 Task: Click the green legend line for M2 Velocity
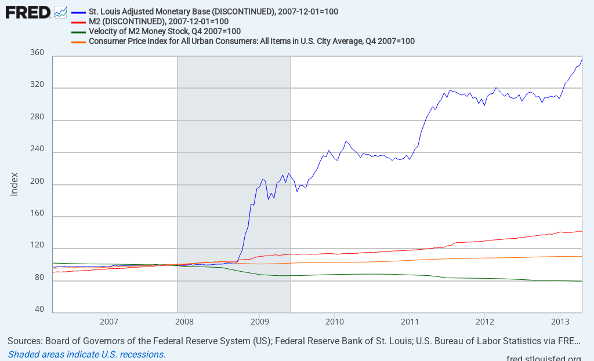point(78,32)
